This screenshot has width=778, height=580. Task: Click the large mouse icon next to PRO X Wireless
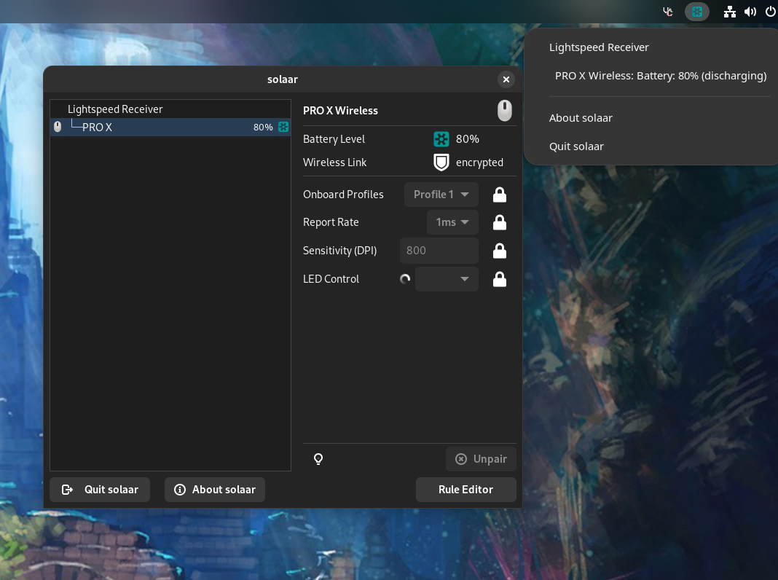(x=505, y=110)
